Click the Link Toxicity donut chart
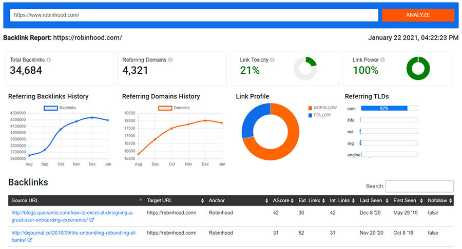The width and height of the screenshot is (462, 249). [x=305, y=69]
